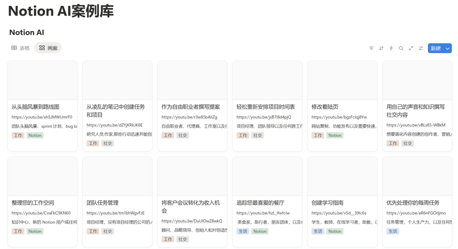Open card titled 创建学习指南
This screenshot has width=458, height=249.
(x=327, y=202)
